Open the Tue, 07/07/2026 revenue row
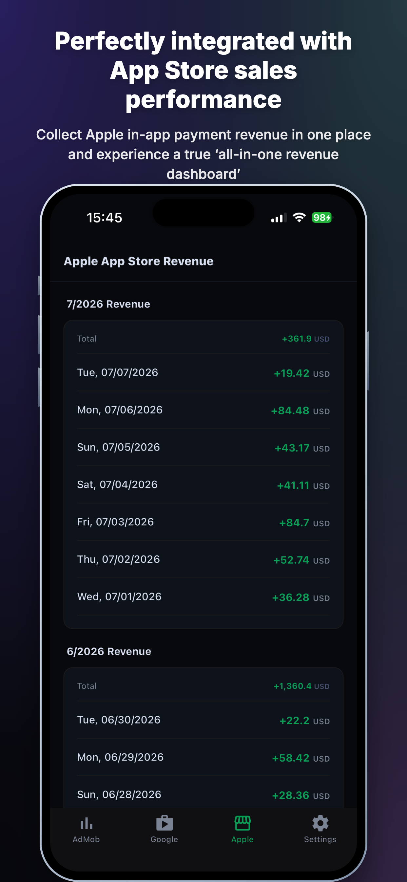This screenshot has height=882, width=407. pyautogui.click(x=203, y=372)
